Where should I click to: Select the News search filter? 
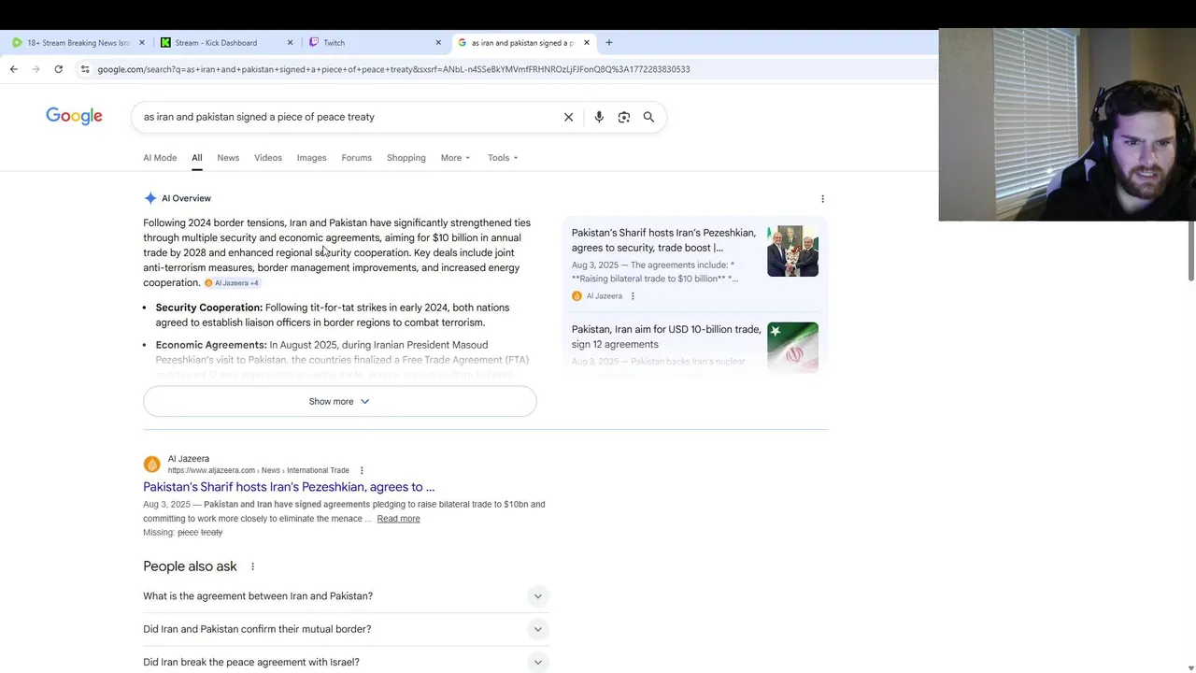click(x=228, y=158)
